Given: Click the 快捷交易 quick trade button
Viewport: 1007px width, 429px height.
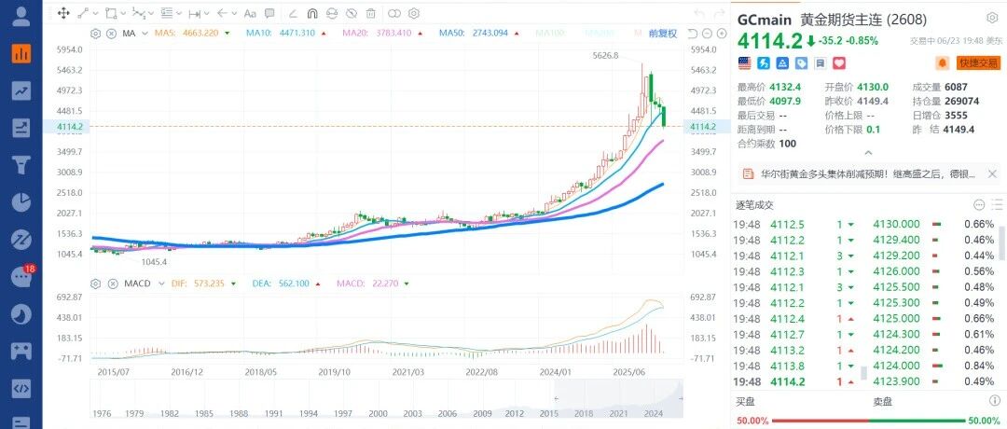Looking at the screenshot, I should pyautogui.click(x=979, y=62).
